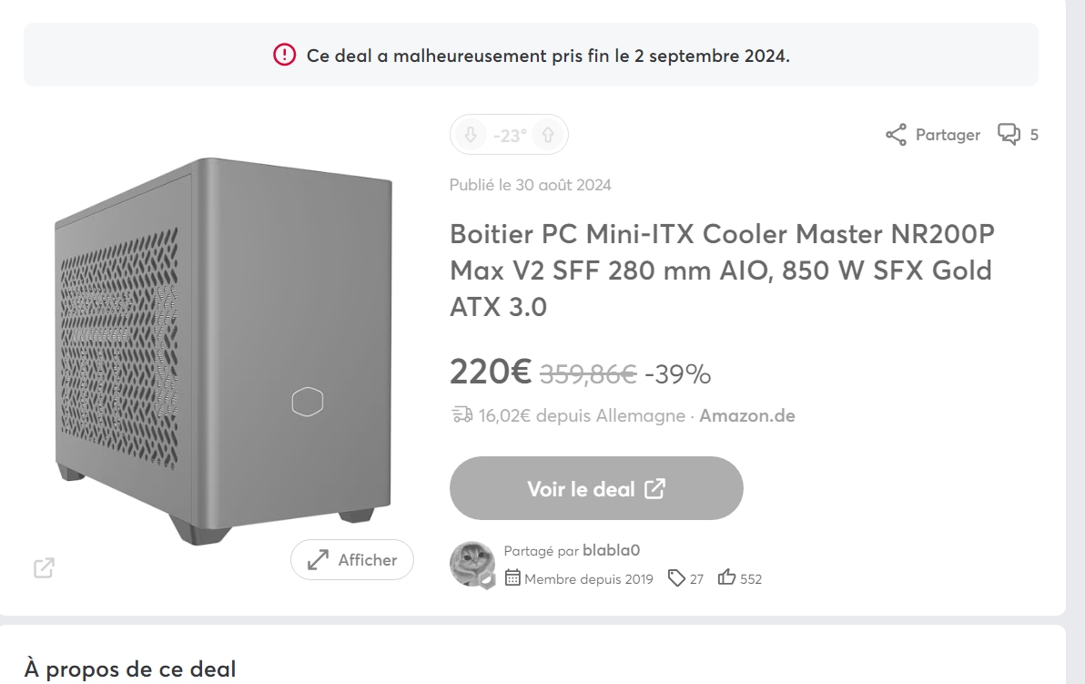1085x684 pixels.
Task: Click the blabla0 profile avatar
Action: pyautogui.click(x=473, y=564)
